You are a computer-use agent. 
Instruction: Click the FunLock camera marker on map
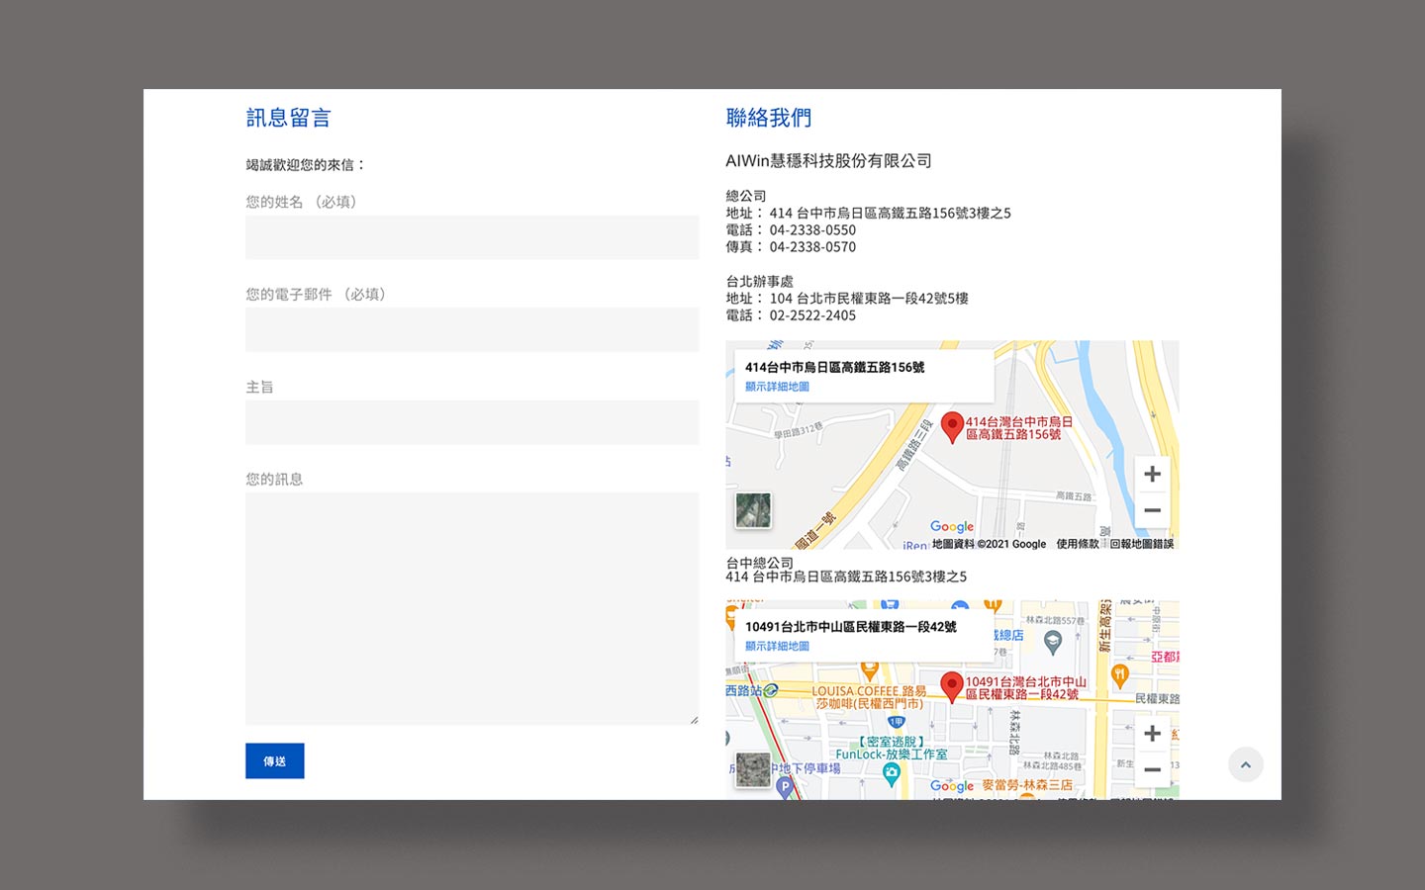pyautogui.click(x=892, y=772)
